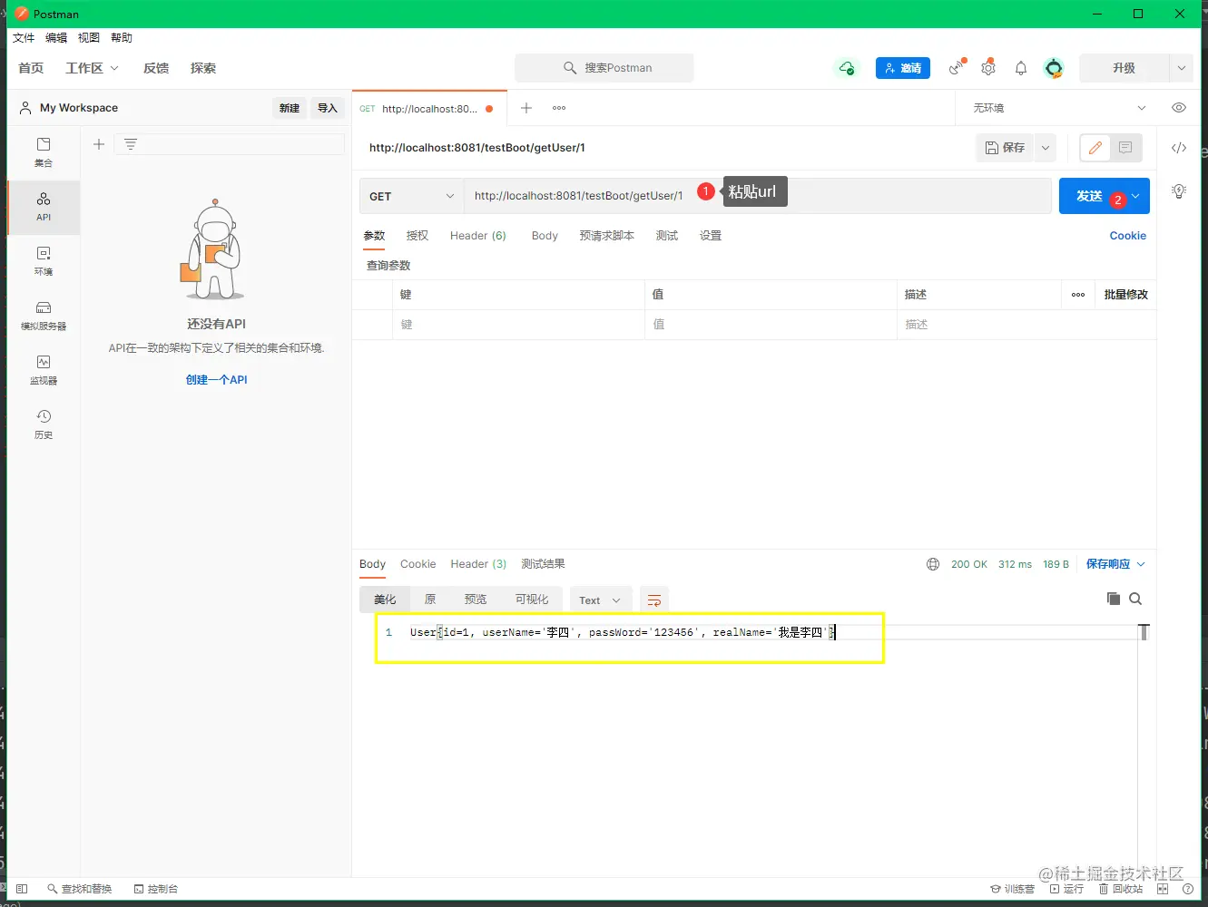Switch to the Header (6) request tab
The height and width of the screenshot is (907, 1208).
(x=478, y=236)
